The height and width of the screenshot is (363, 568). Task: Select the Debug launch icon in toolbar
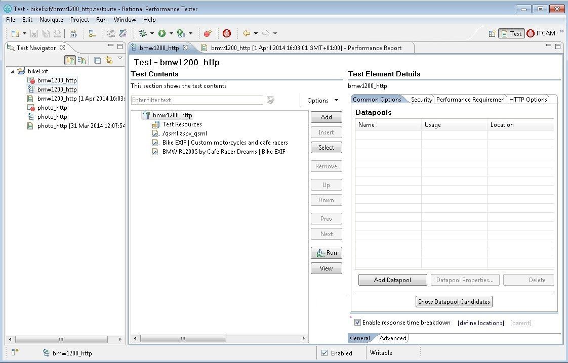143,33
